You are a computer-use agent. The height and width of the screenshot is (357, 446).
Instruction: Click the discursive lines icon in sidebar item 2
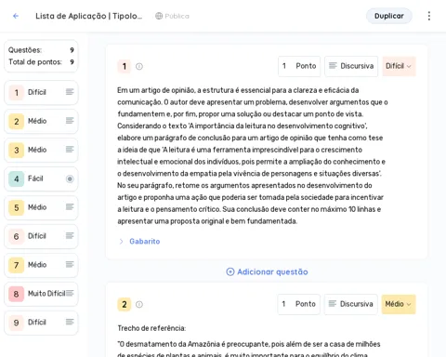pyautogui.click(x=70, y=121)
